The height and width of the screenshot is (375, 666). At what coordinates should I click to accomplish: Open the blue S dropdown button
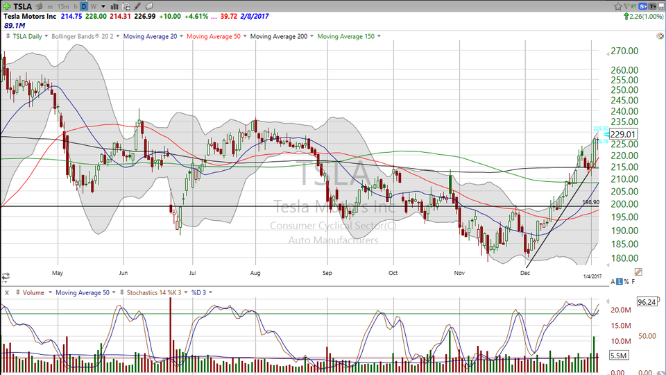tap(642, 6)
